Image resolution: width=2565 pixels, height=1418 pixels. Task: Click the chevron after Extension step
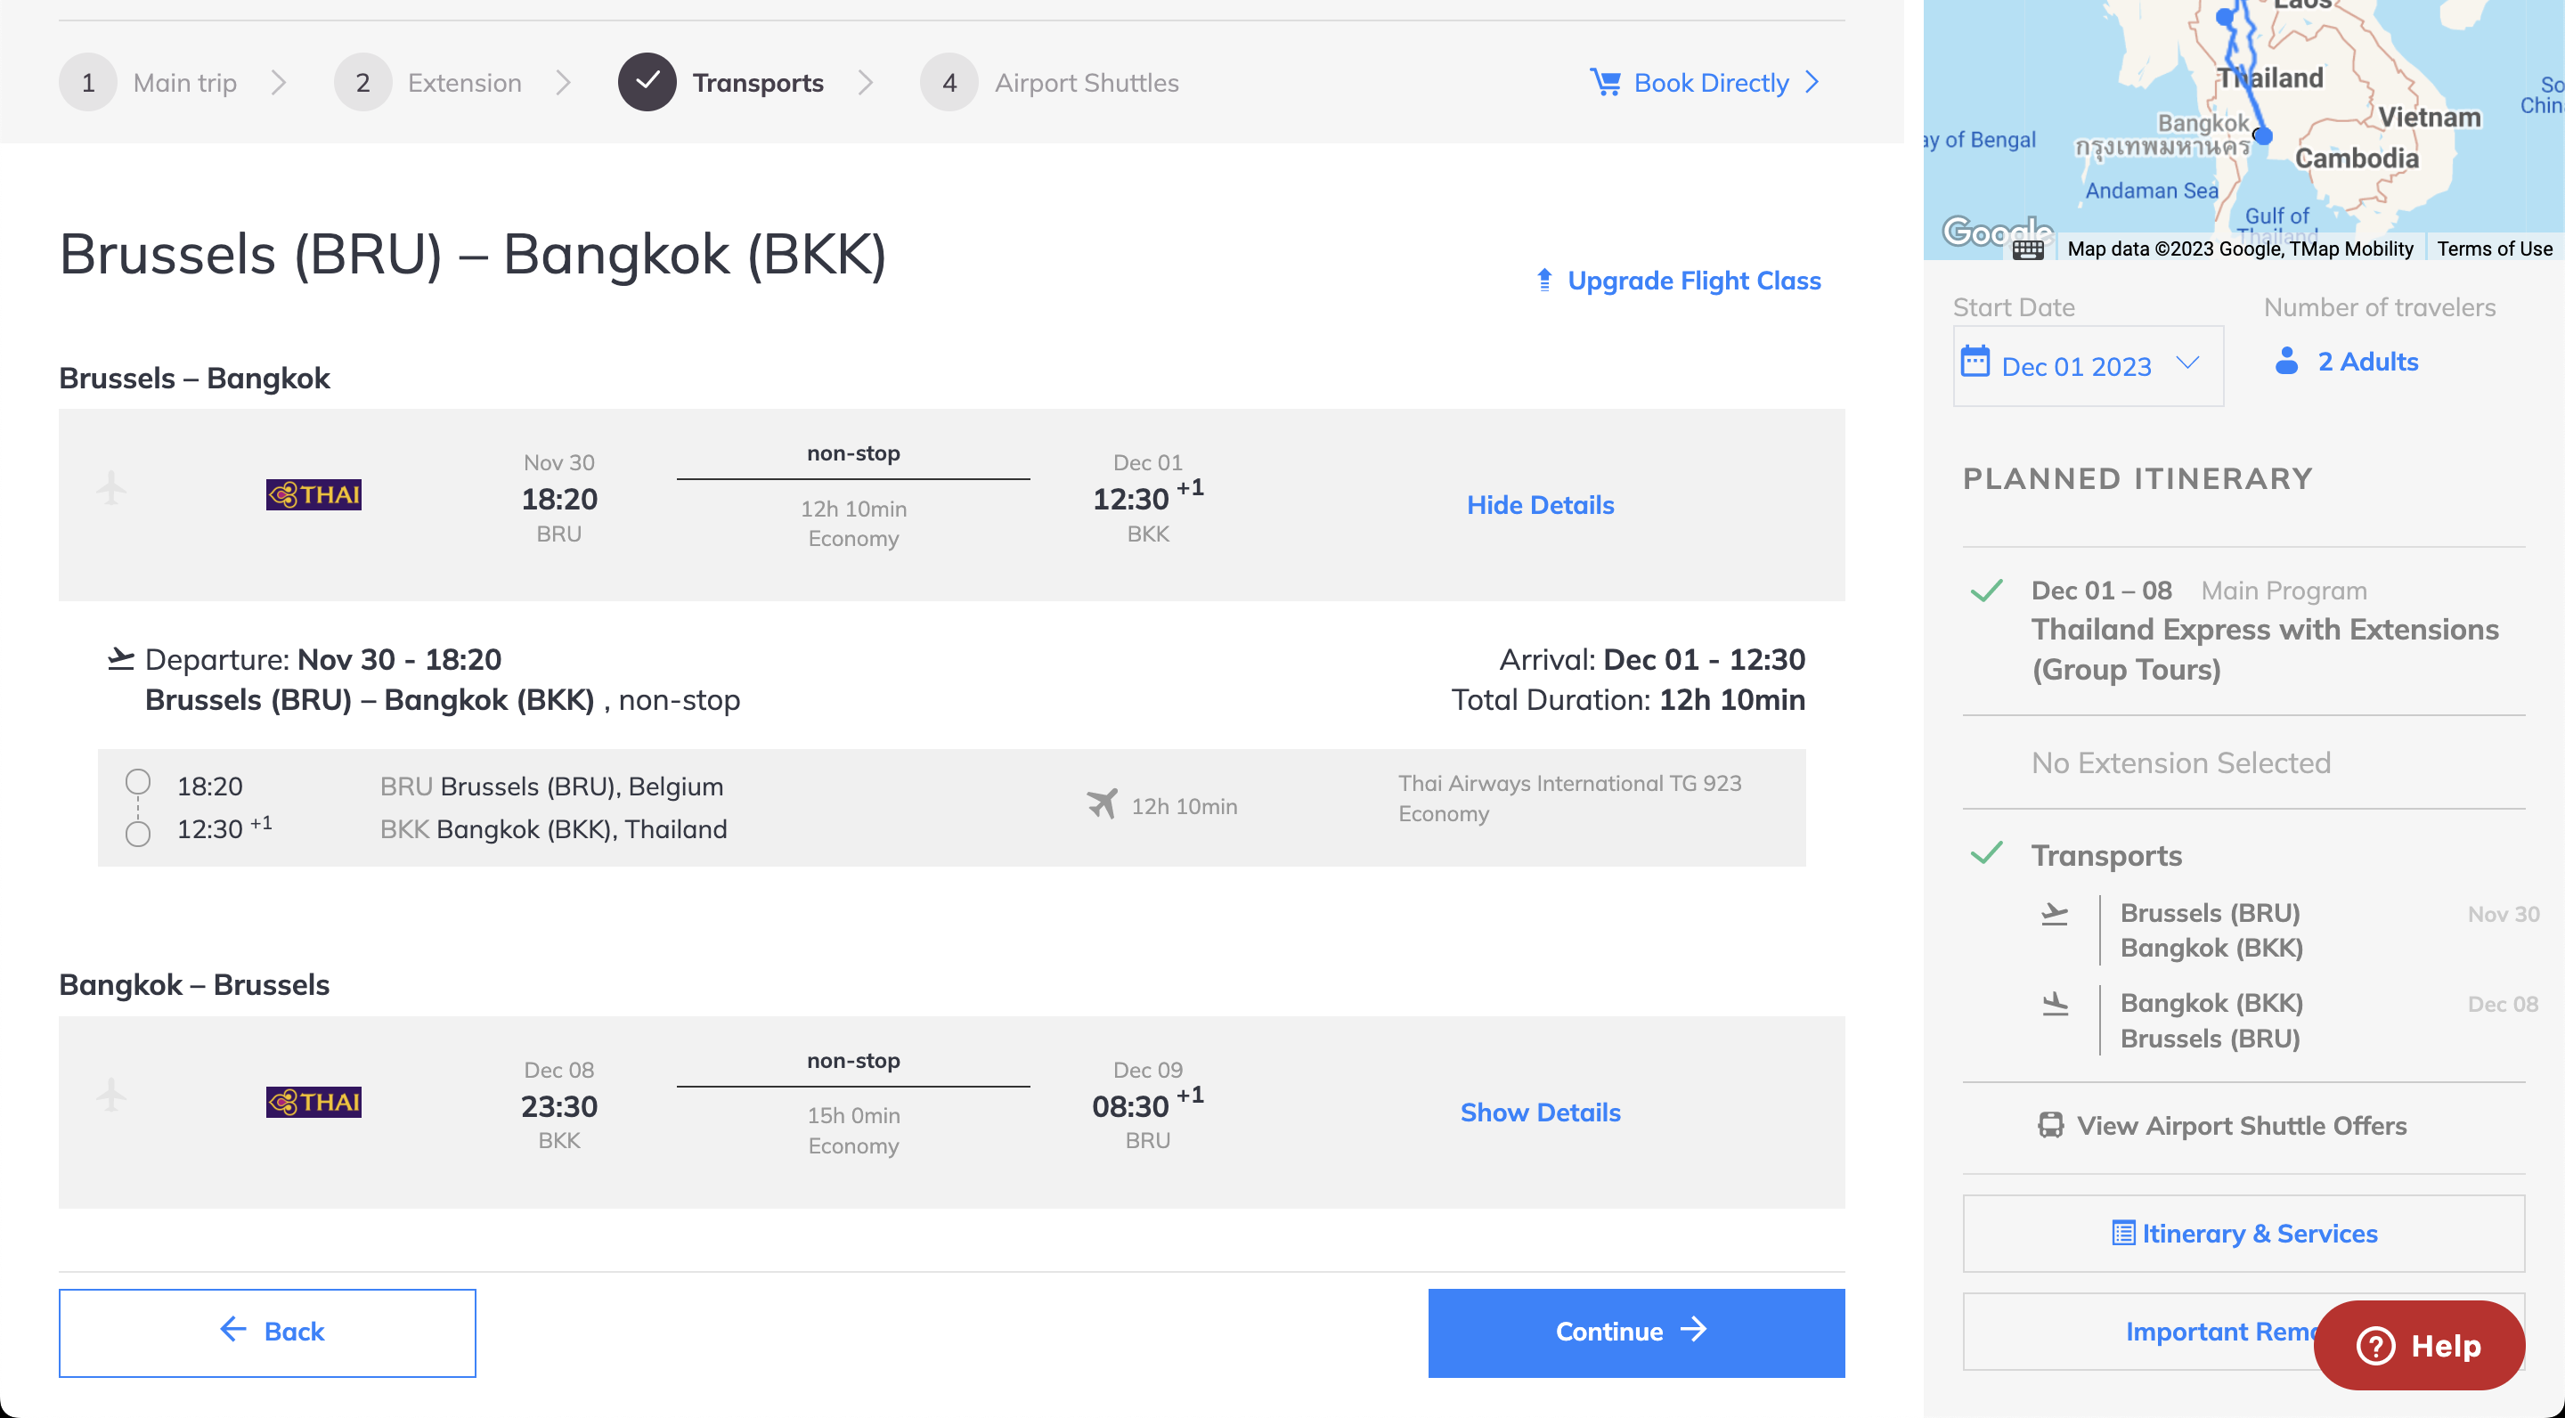564,82
